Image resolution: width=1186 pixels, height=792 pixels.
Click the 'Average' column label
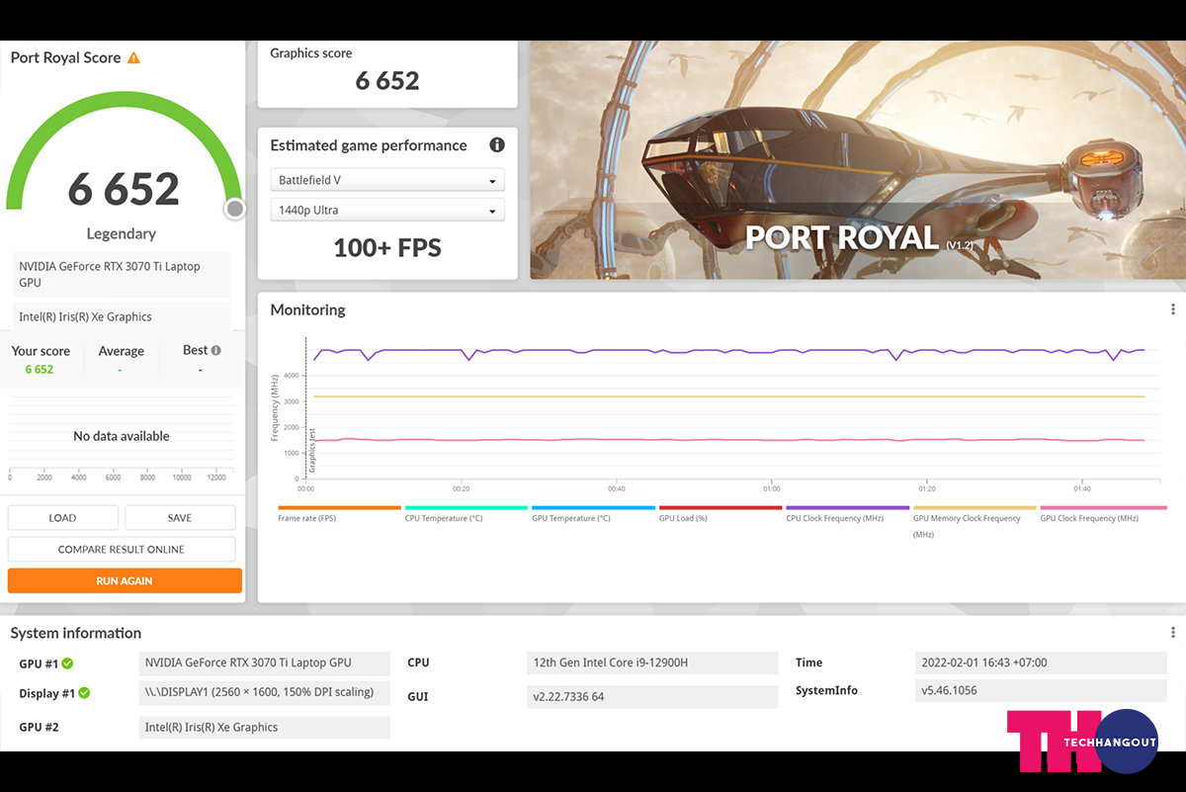click(121, 351)
